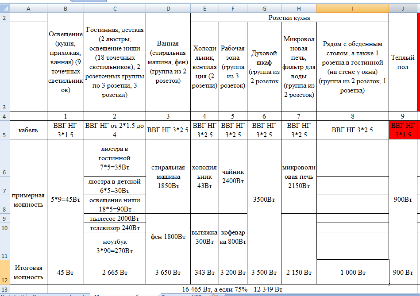Viewport: 420px width, 296px height.
Task: Select row 10 header
Action: pos(5,228)
